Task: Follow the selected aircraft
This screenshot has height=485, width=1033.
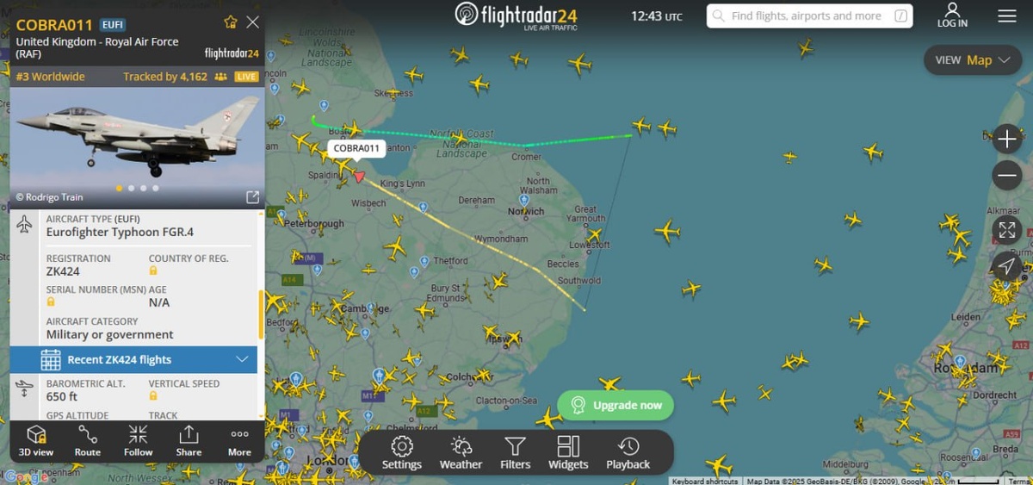Action: pos(138,440)
